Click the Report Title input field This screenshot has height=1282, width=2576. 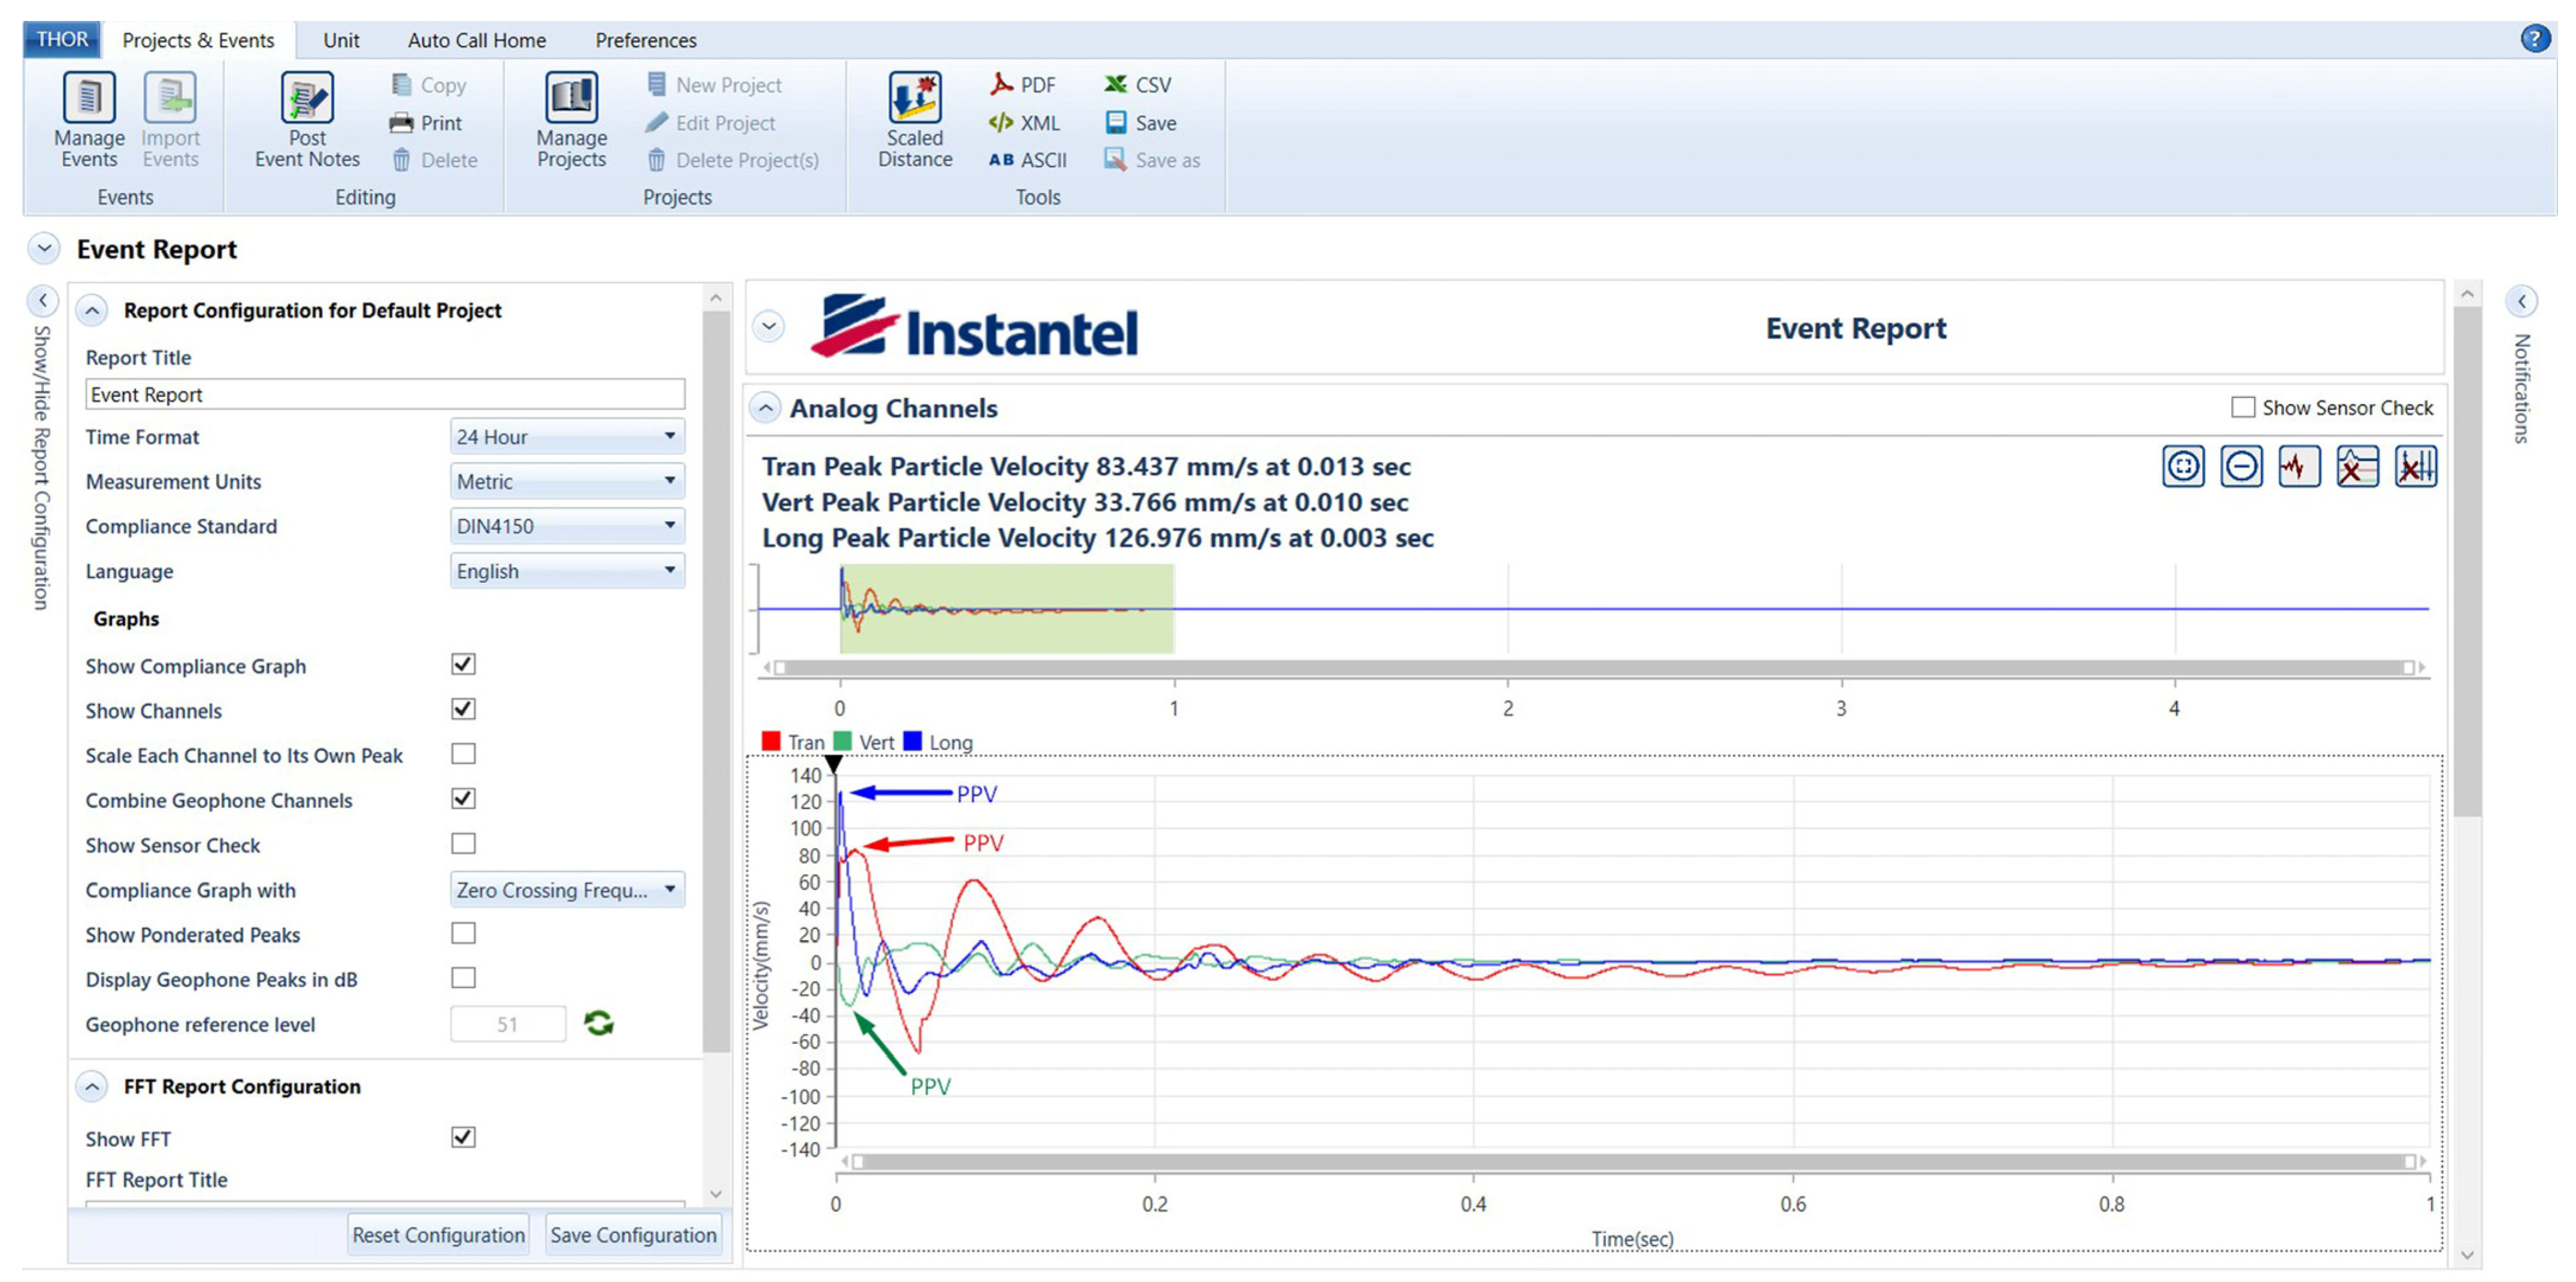385,394
